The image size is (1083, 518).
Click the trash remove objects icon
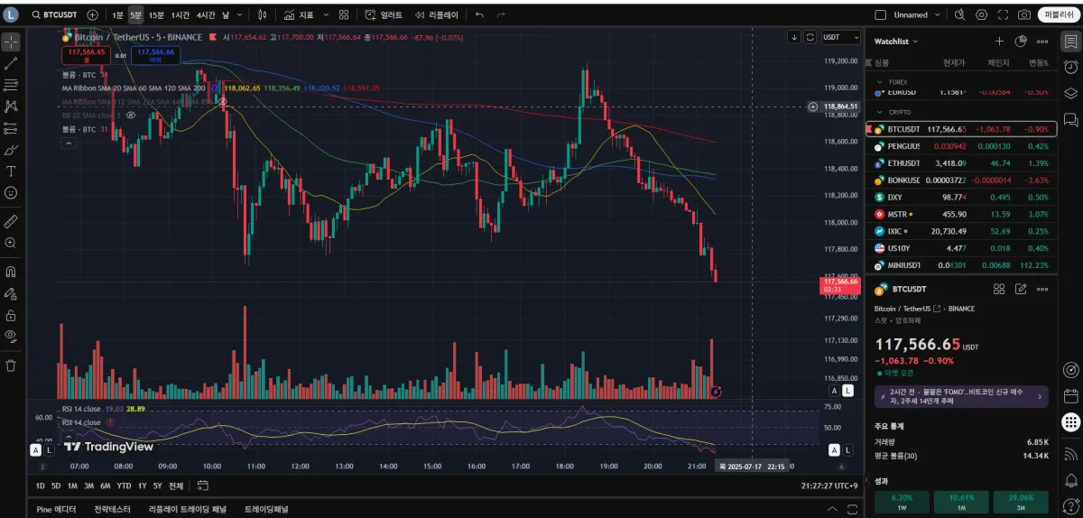pos(11,365)
